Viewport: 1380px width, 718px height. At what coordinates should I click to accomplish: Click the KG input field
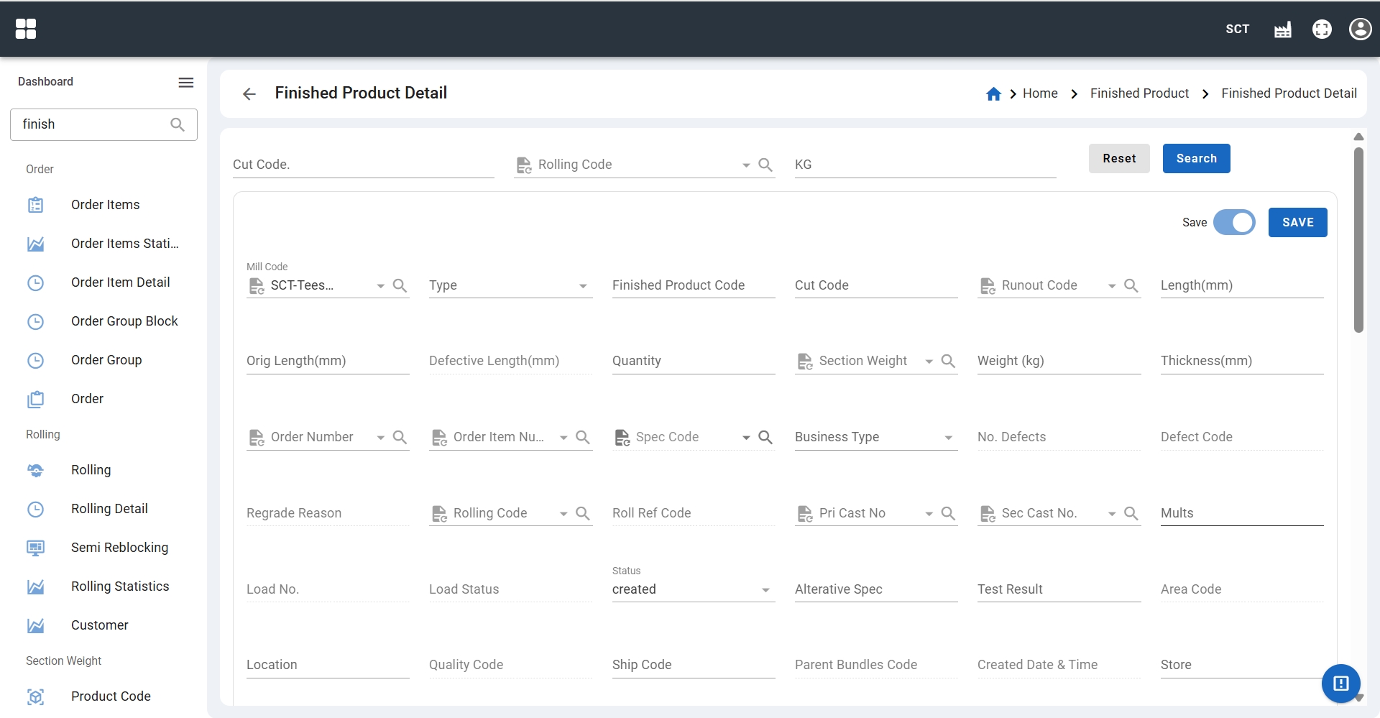point(925,165)
